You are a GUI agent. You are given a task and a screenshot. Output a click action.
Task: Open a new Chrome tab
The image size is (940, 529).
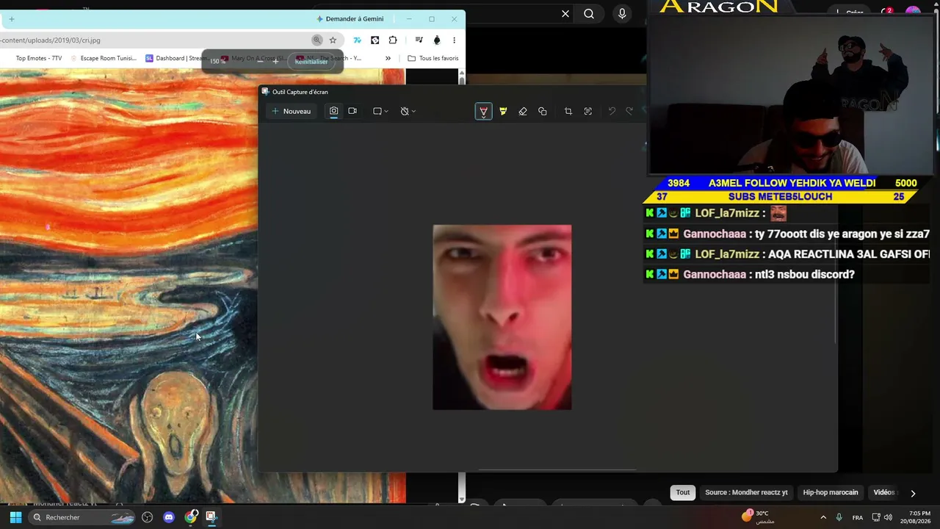pyautogui.click(x=11, y=19)
